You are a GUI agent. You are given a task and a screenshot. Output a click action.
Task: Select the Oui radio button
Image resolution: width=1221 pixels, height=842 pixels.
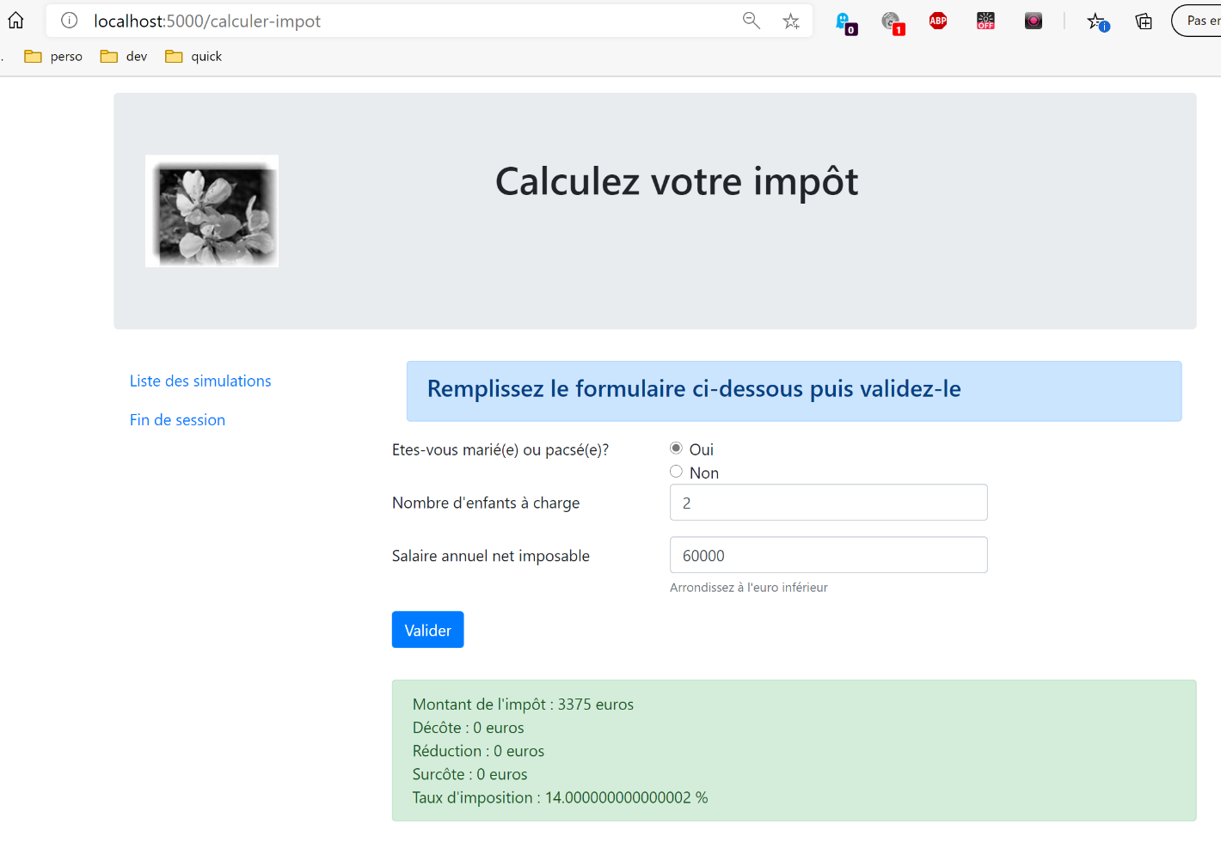676,448
